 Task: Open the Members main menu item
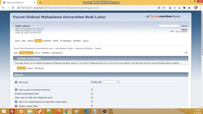point(77,41)
